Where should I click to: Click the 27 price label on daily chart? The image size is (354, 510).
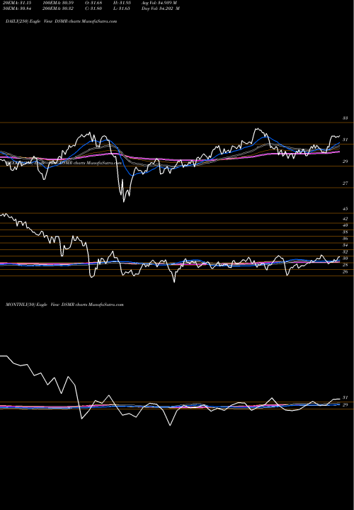click(x=345, y=183)
